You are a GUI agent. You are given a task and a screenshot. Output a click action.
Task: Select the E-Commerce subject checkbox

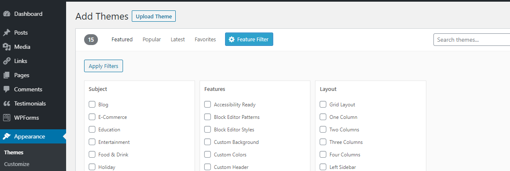(92, 117)
